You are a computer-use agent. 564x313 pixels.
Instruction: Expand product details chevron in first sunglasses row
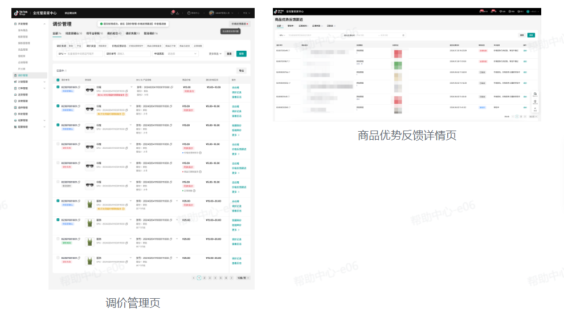tap(131, 87)
